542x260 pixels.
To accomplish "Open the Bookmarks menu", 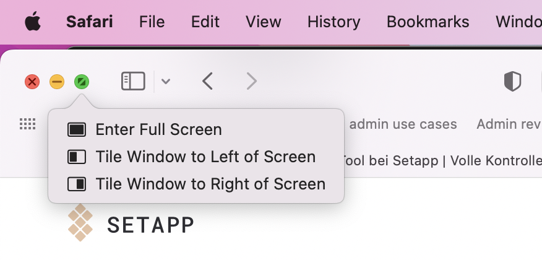I will (x=428, y=22).
